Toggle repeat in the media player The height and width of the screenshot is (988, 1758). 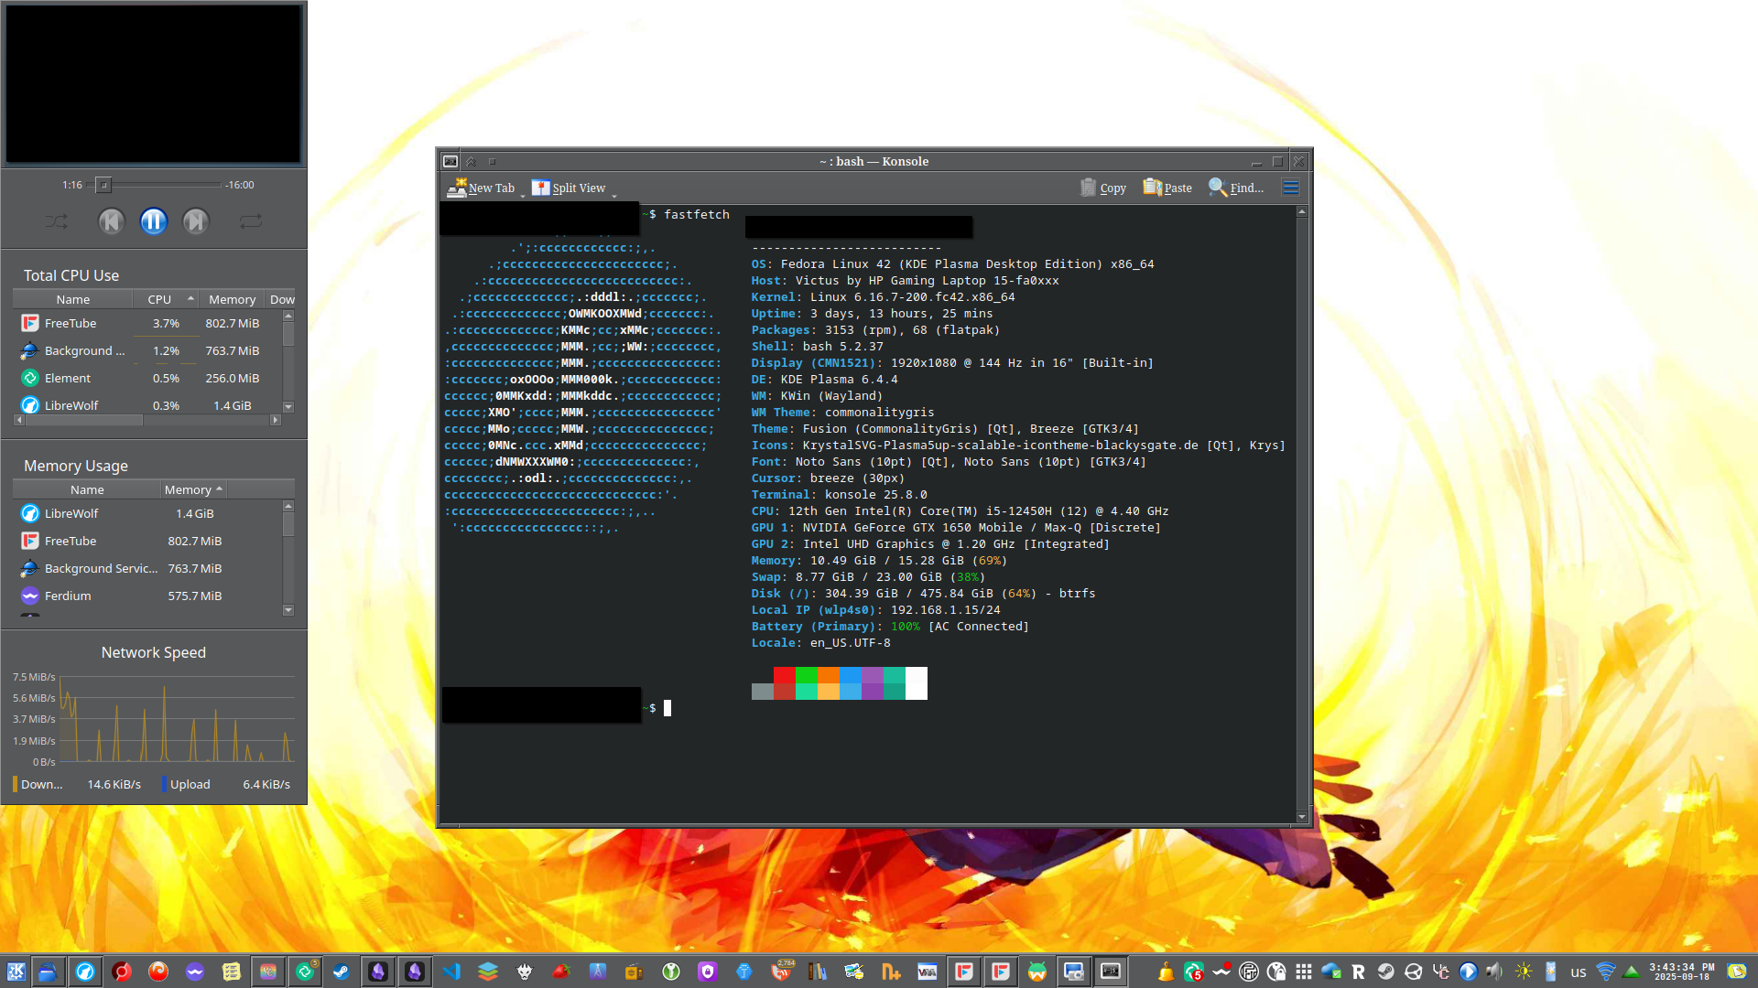[x=251, y=221]
